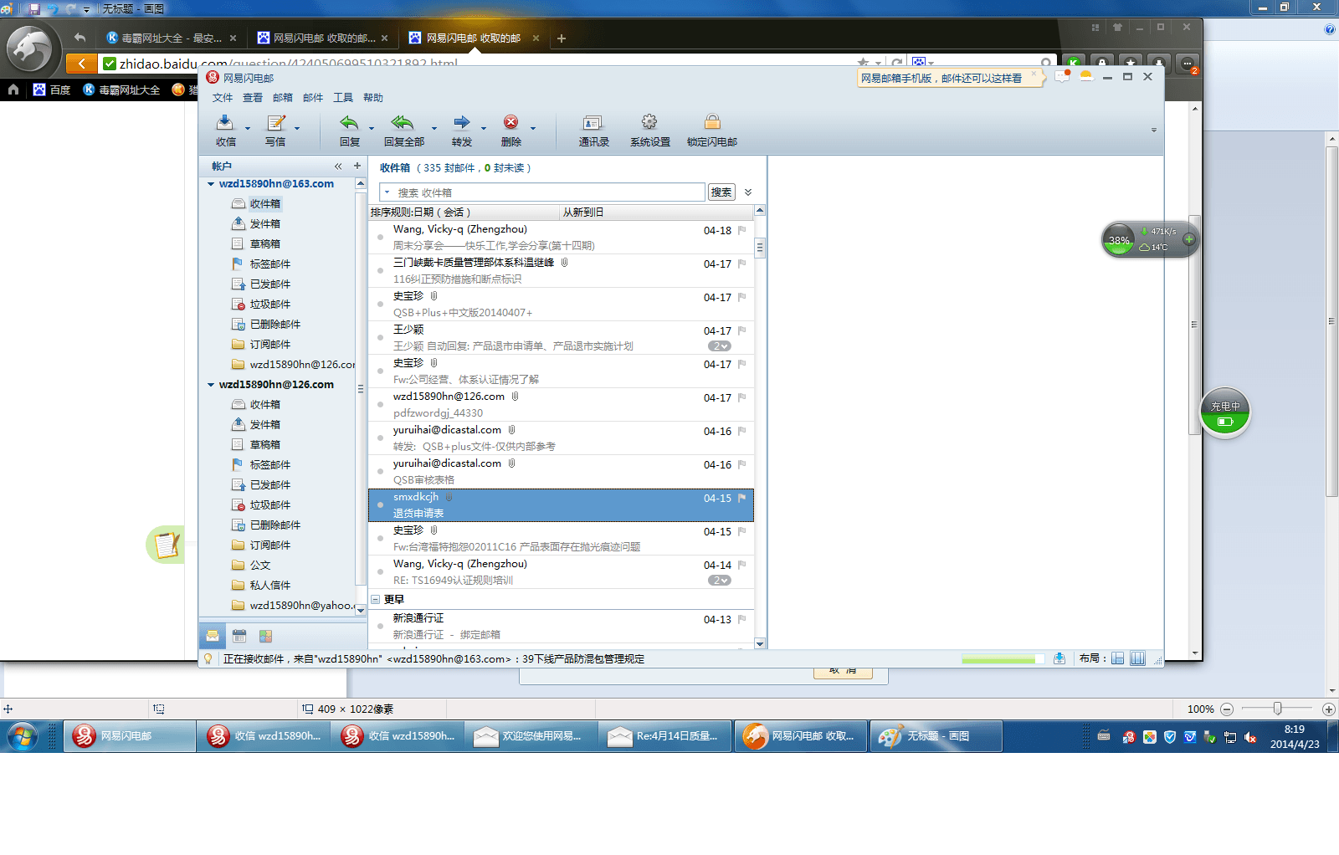Open the 邮箱 menu
Screen dimensions: 1339x855
[283, 98]
